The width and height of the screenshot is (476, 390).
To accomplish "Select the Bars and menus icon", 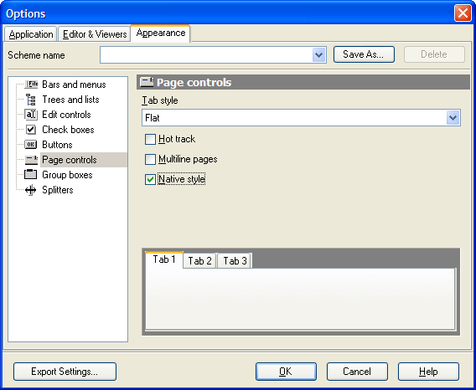I will [x=31, y=85].
